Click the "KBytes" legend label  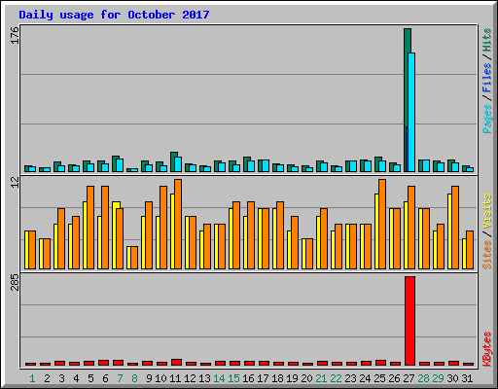coord(486,349)
